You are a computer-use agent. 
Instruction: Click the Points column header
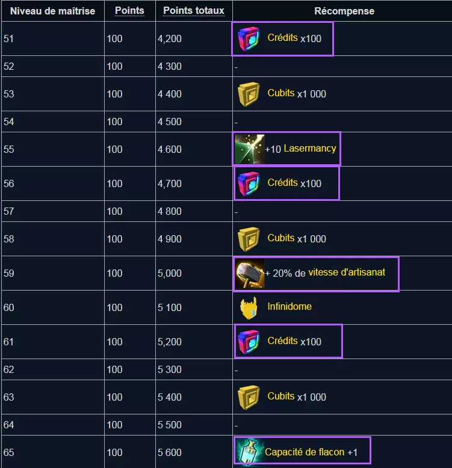[129, 11]
